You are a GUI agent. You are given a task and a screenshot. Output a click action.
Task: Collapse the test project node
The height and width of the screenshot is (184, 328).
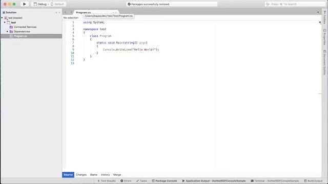click(x=5, y=22)
